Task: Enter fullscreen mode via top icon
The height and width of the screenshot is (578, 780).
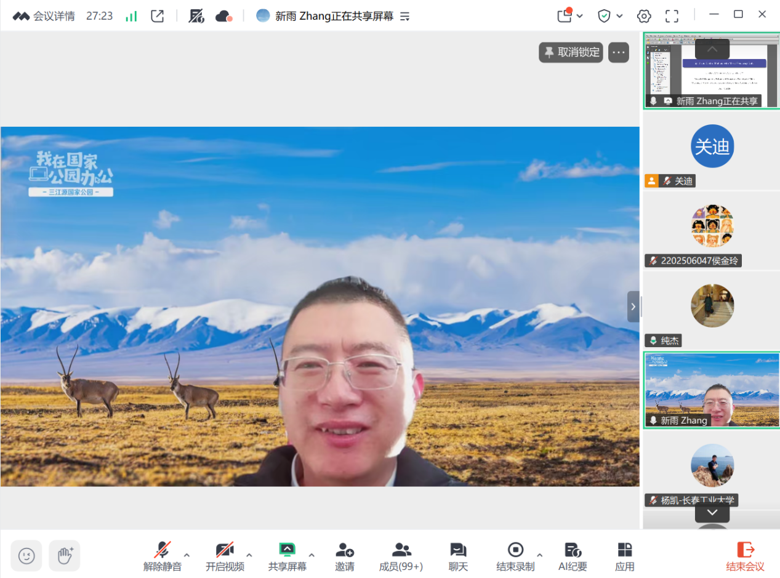Action: [672, 16]
